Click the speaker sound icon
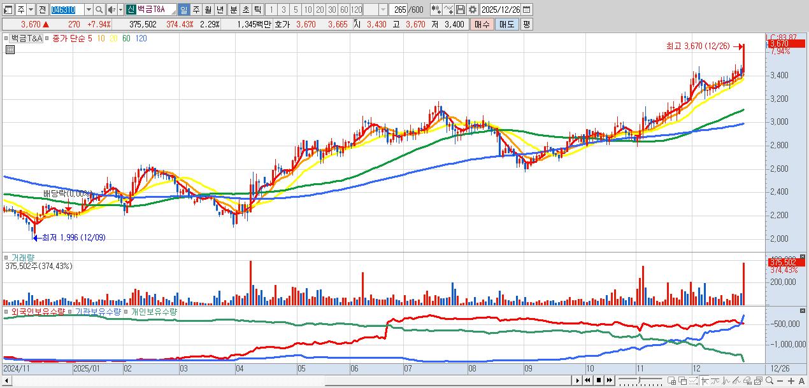This screenshot has width=809, height=388. point(111,10)
